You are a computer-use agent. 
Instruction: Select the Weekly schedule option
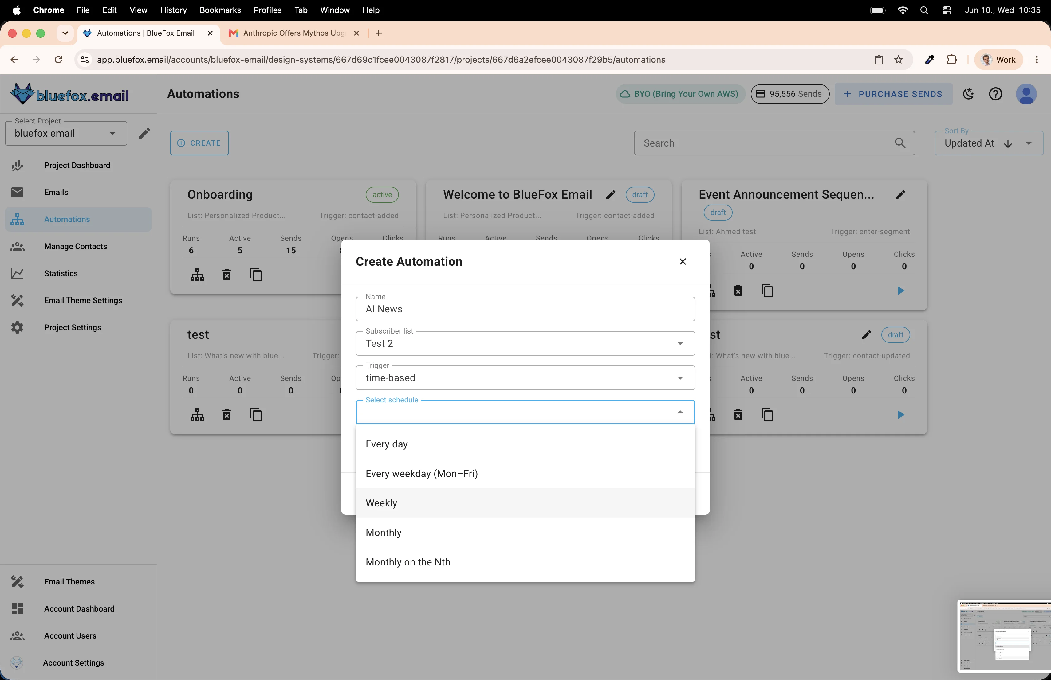[x=525, y=503]
